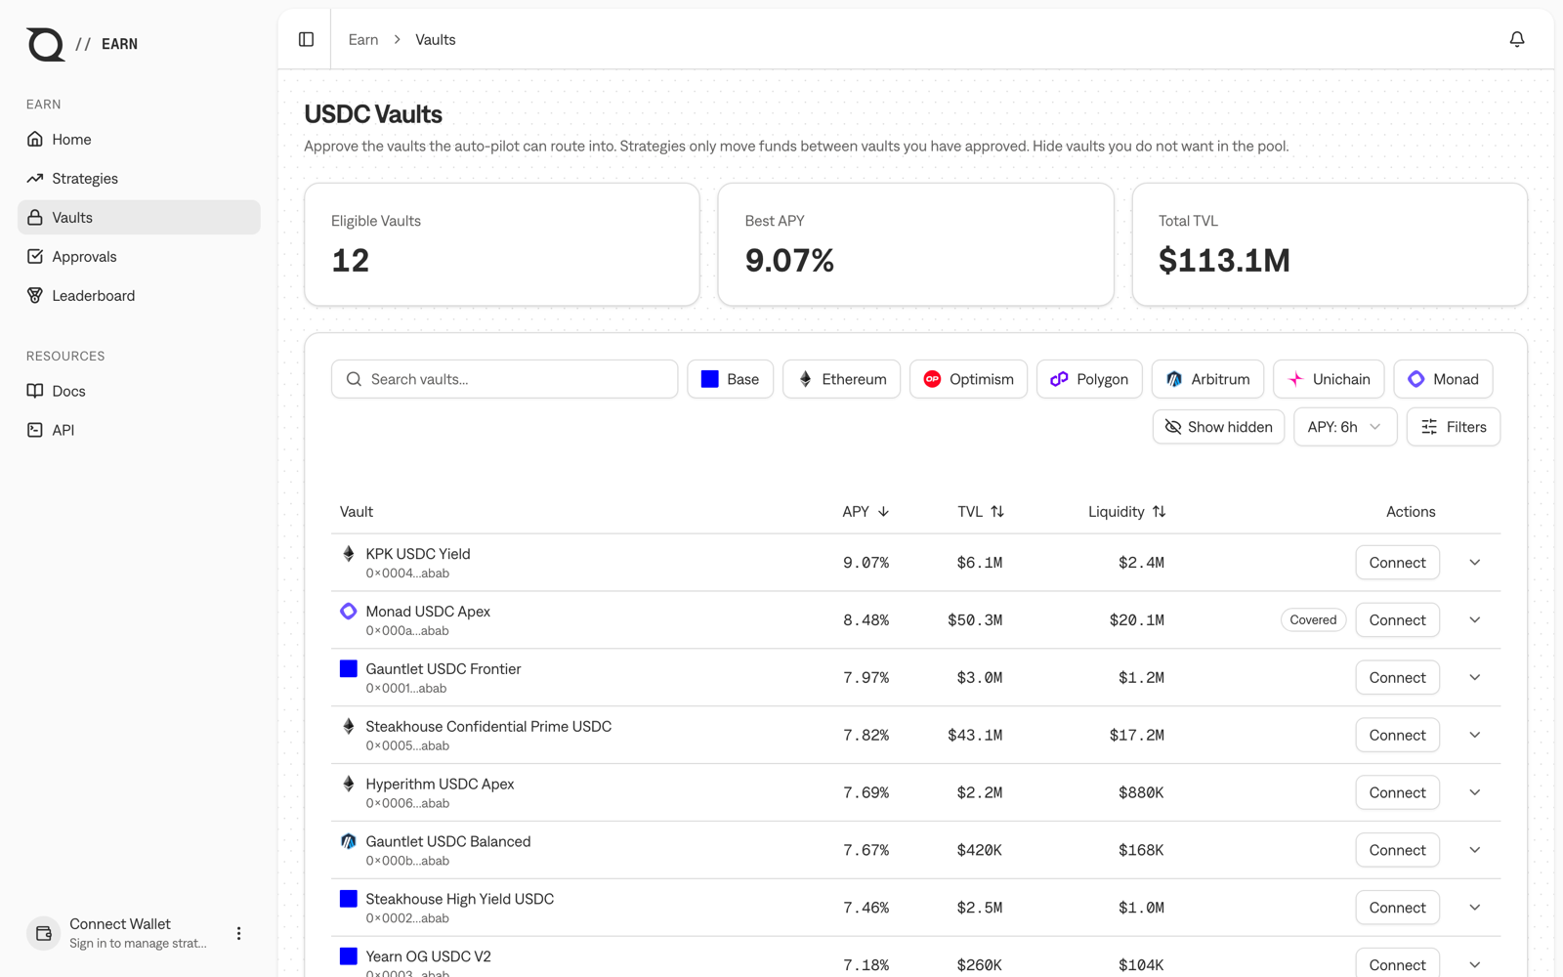Viewport: 1563px width, 977px height.
Task: Click the Monad icon beside Monad USDC Apex
Action: [348, 612]
